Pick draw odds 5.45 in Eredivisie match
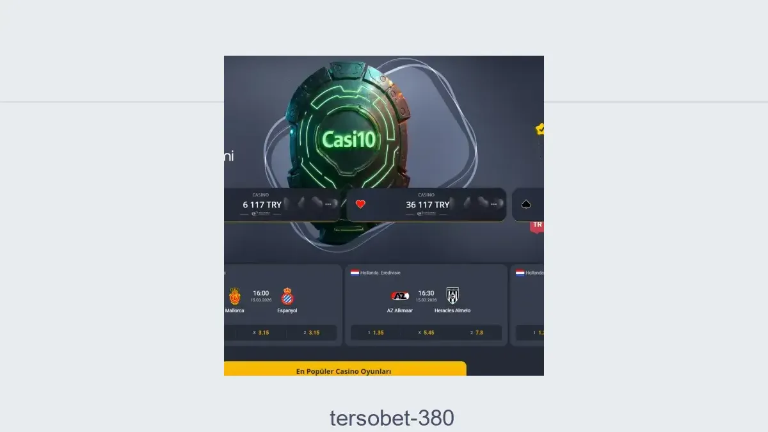Image resolution: width=768 pixels, height=432 pixels. pos(426,333)
